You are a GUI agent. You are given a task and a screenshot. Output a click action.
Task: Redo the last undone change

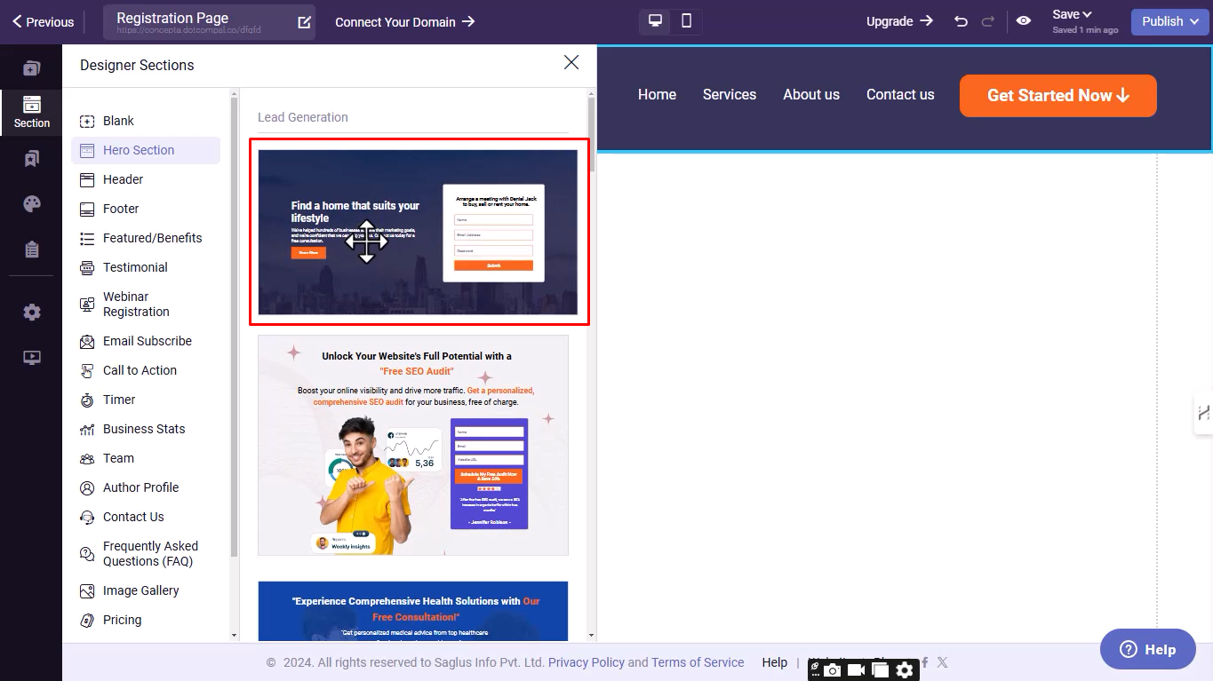pos(987,21)
